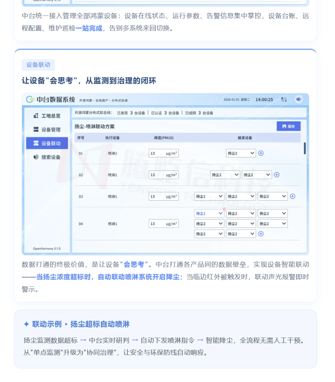Click the 已组网 3 台设备 status

(199, 113)
